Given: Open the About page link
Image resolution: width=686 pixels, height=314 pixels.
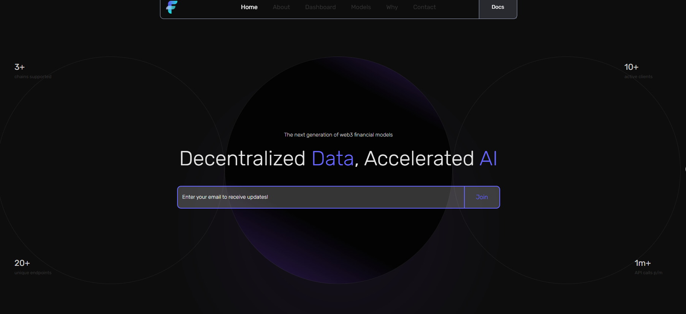Looking at the screenshot, I should (x=281, y=7).
